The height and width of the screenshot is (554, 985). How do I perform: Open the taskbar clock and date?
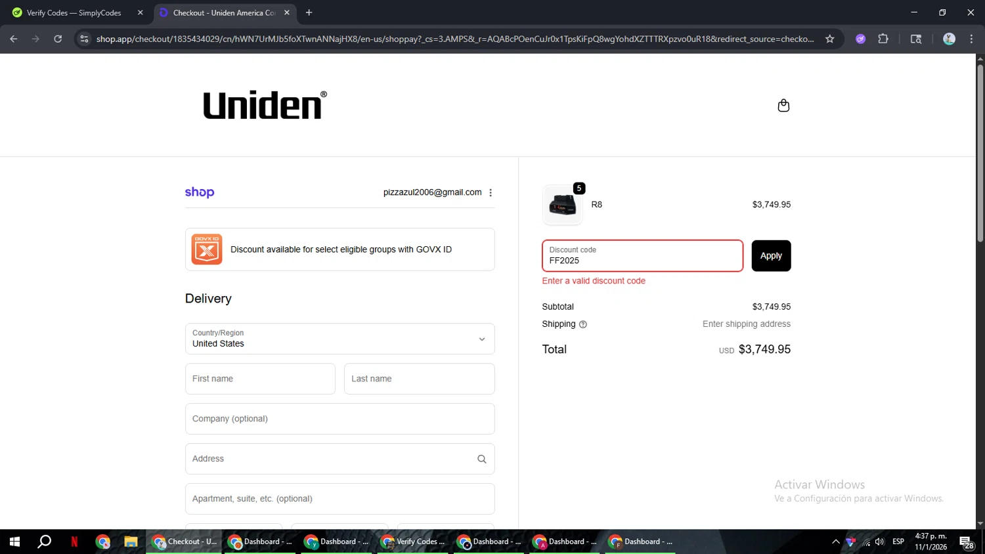click(x=930, y=542)
